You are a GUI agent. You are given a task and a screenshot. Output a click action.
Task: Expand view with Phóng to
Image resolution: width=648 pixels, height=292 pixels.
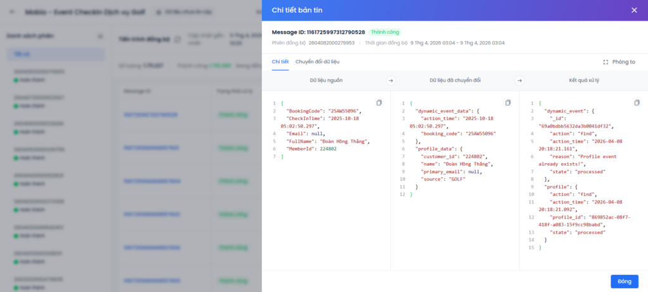click(x=619, y=62)
